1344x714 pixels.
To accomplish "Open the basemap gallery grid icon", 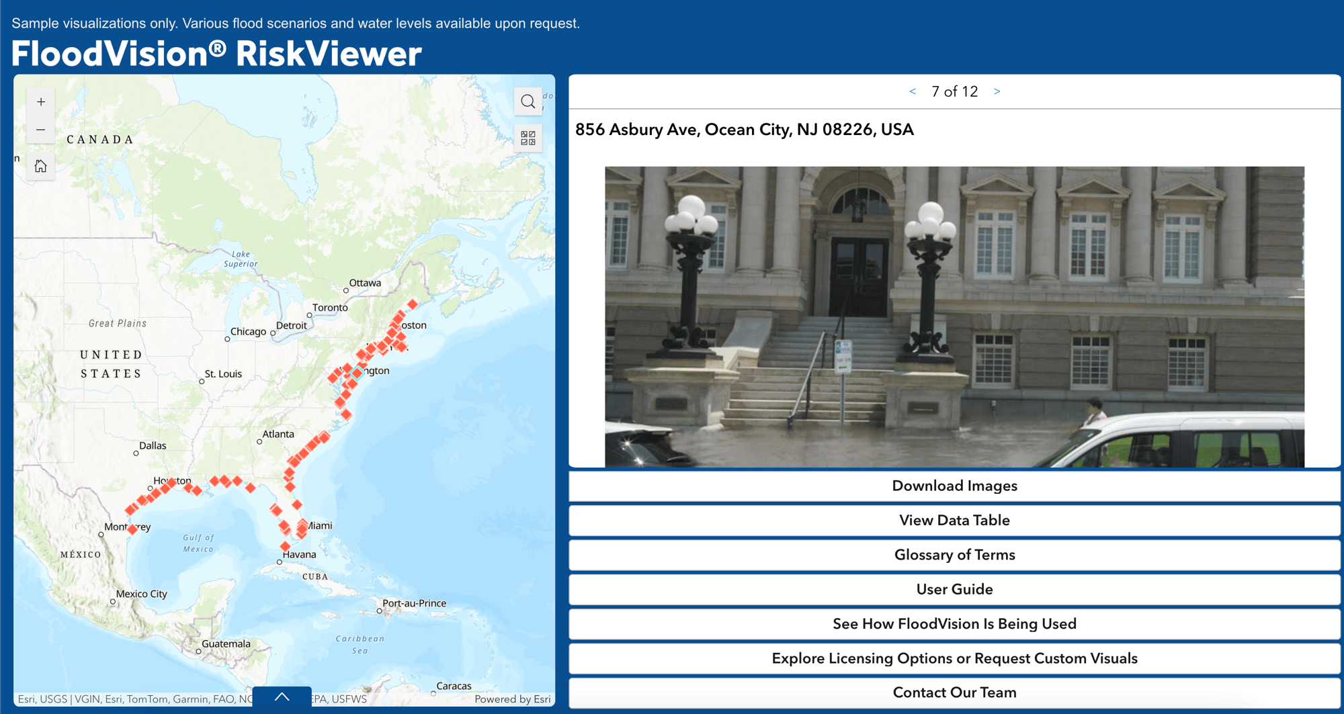I will coord(528,138).
